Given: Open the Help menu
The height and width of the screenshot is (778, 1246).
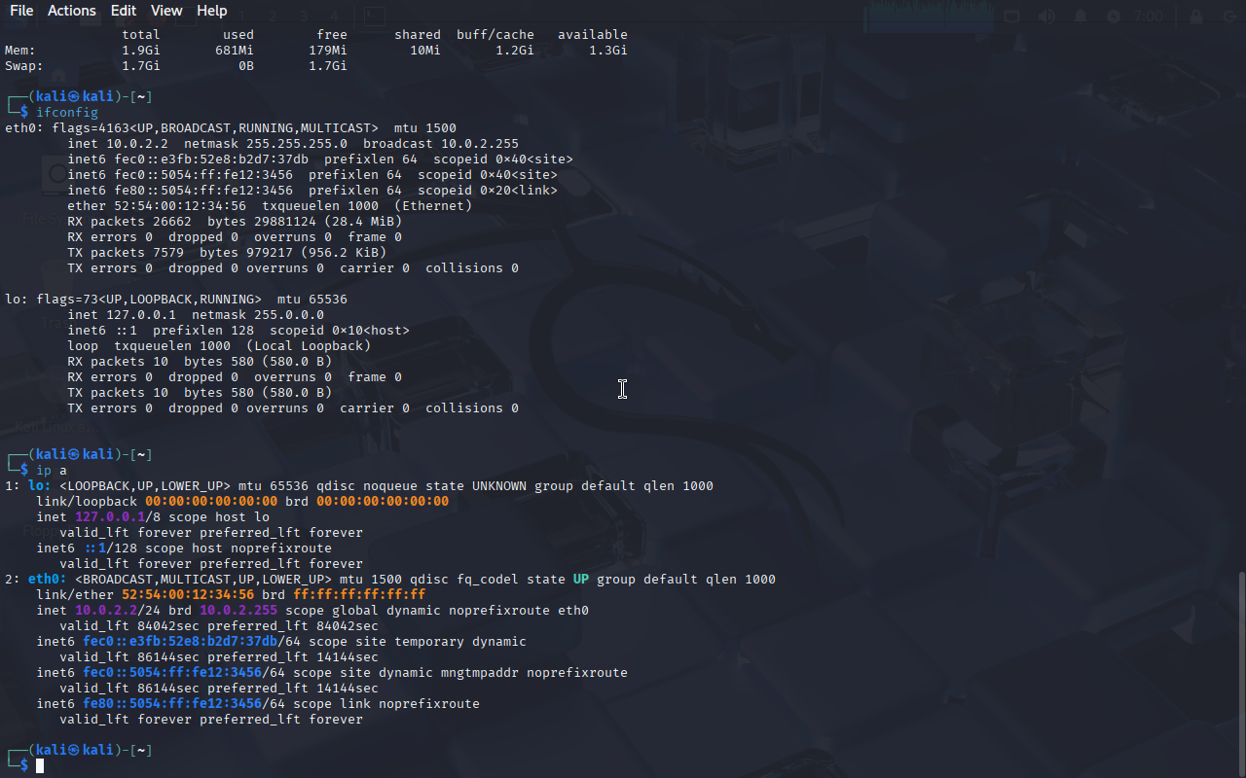Looking at the screenshot, I should tap(212, 11).
